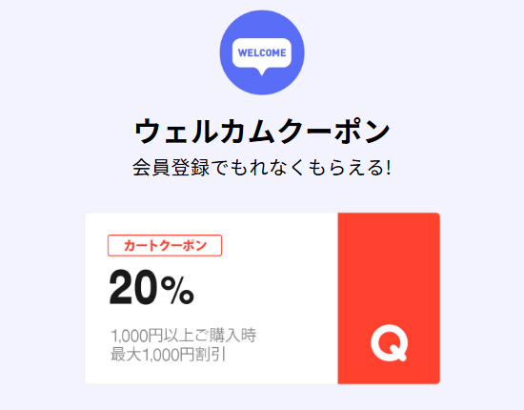Click the ウェルカム part of the heading
Viewport: 524px width, 410px height.
(x=205, y=131)
